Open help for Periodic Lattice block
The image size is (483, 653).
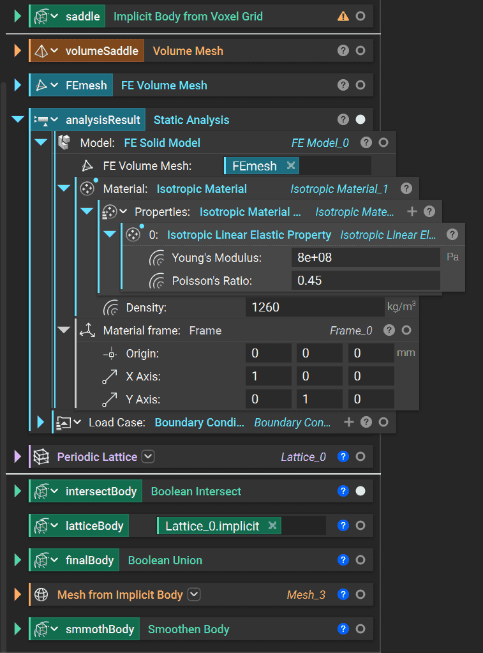click(343, 457)
